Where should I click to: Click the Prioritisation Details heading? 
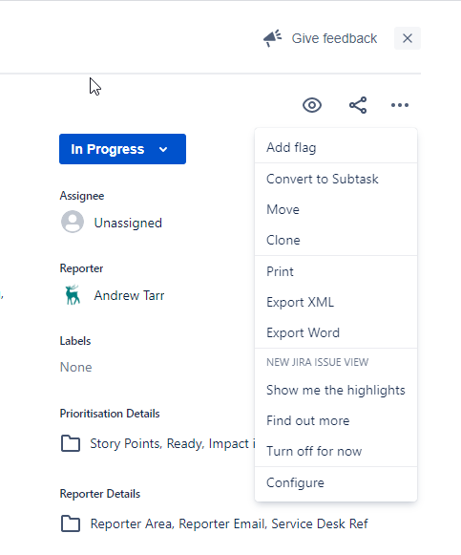click(110, 414)
